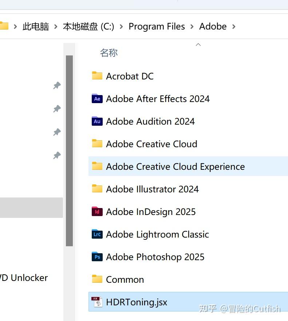Expand the chevron after Program Files in the path
Image resolution: width=288 pixels, height=321 pixels.
192,27
